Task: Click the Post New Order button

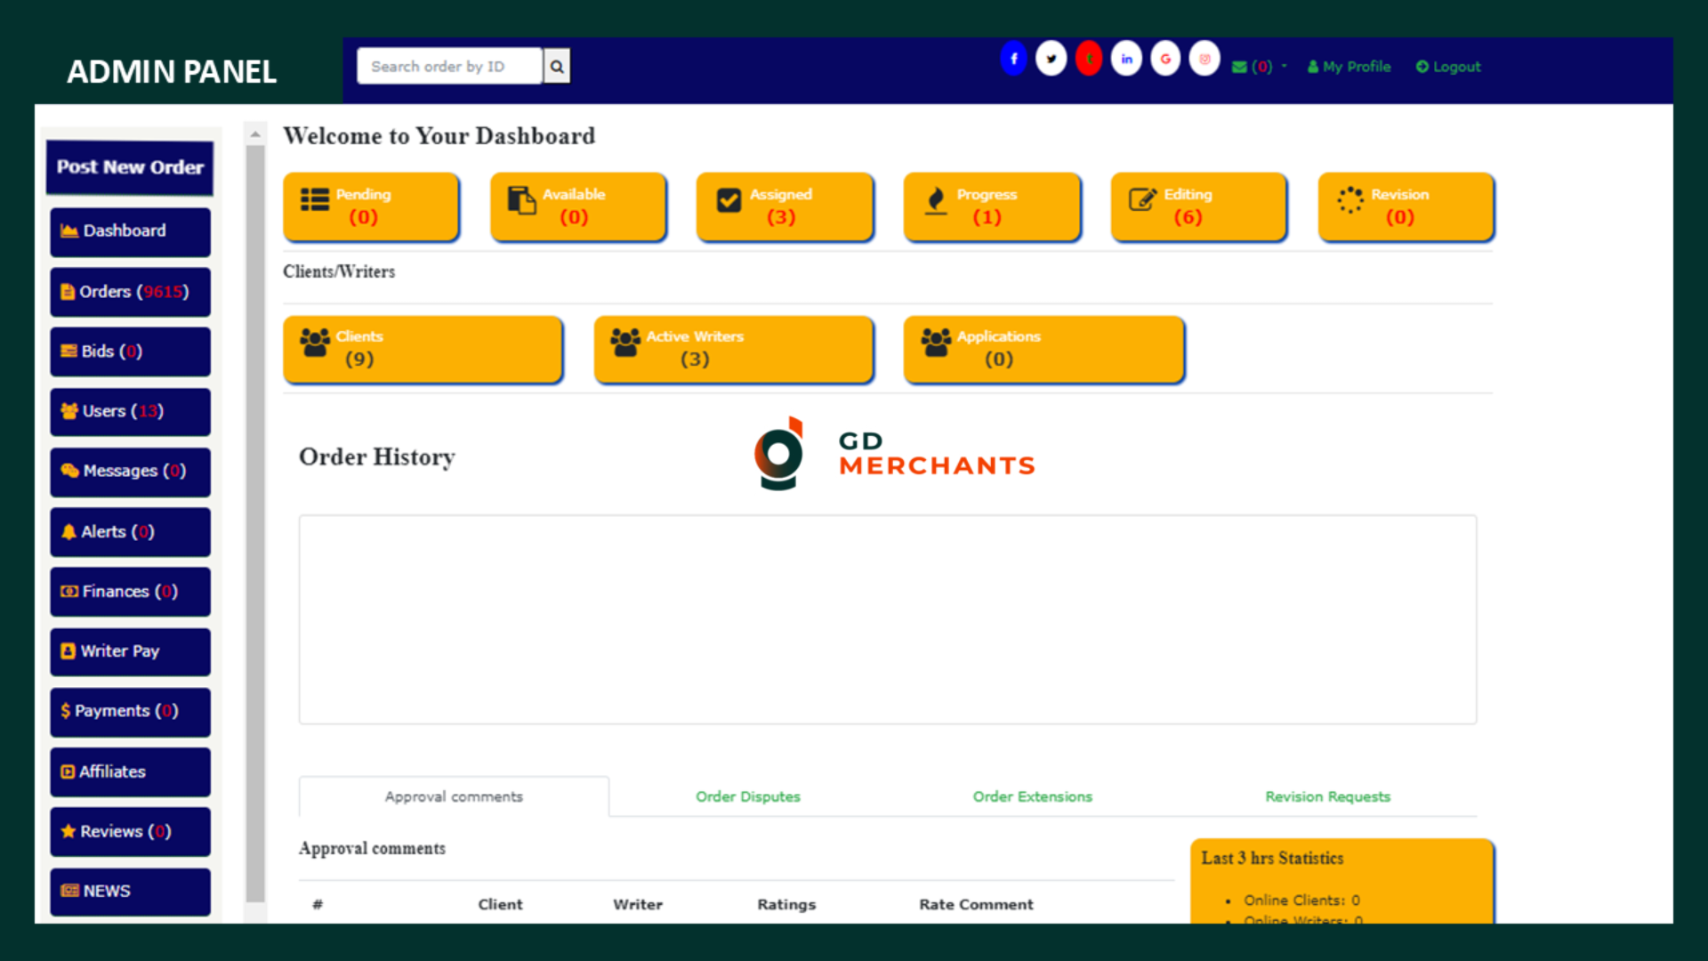Action: pyautogui.click(x=130, y=167)
